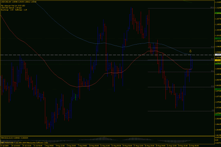Click the '10 Aug 08:00' time label
The height and width of the screenshot is (147, 221).
pyautogui.click(x=94, y=146)
